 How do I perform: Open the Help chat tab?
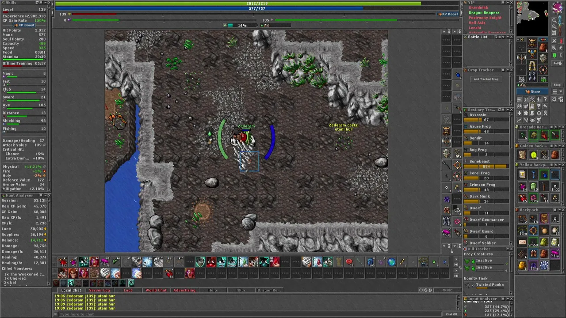click(x=213, y=290)
